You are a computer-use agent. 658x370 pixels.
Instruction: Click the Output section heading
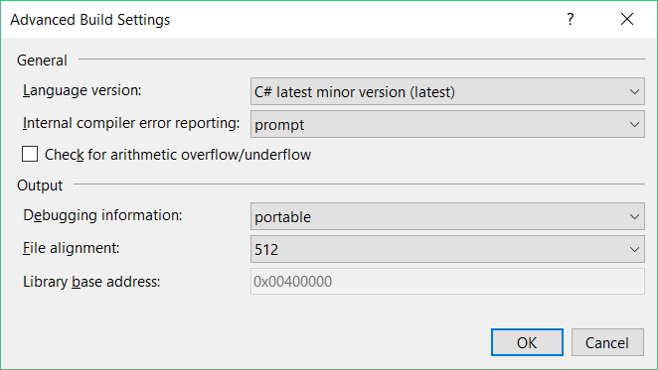tap(40, 185)
